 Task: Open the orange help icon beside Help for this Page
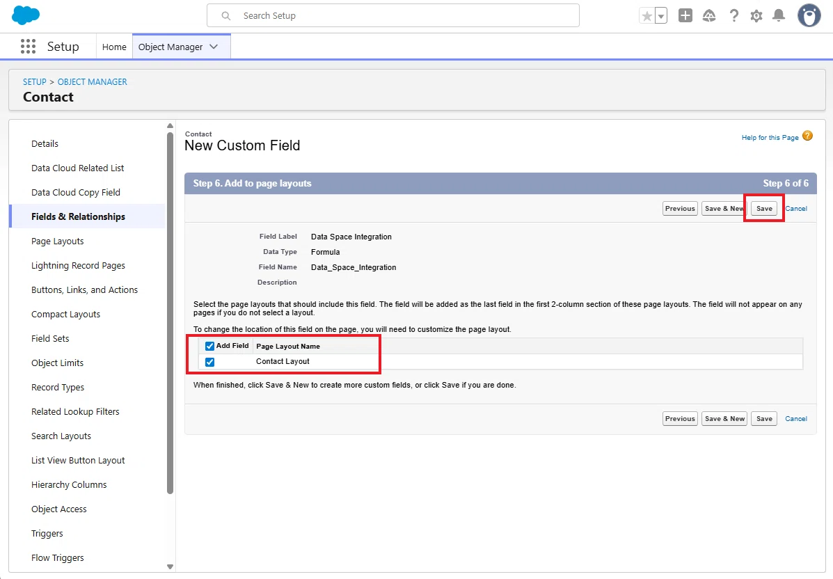(x=807, y=136)
